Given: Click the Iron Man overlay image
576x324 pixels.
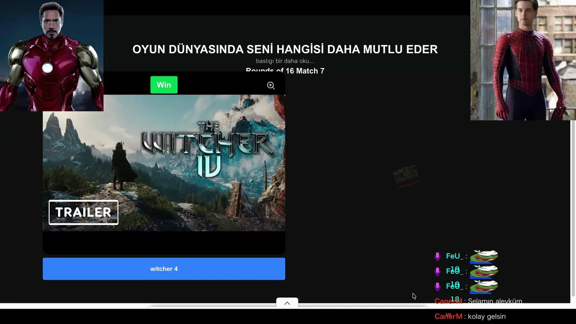Looking at the screenshot, I should pos(52,55).
